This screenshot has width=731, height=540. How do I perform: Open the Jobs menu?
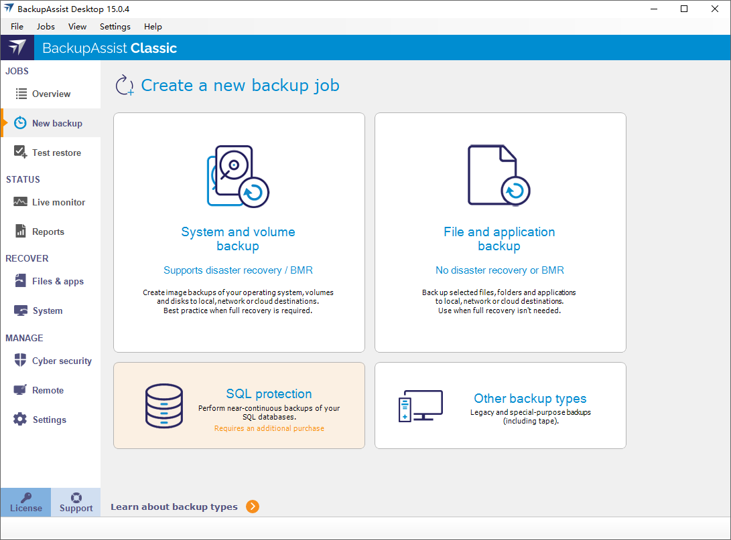point(46,27)
